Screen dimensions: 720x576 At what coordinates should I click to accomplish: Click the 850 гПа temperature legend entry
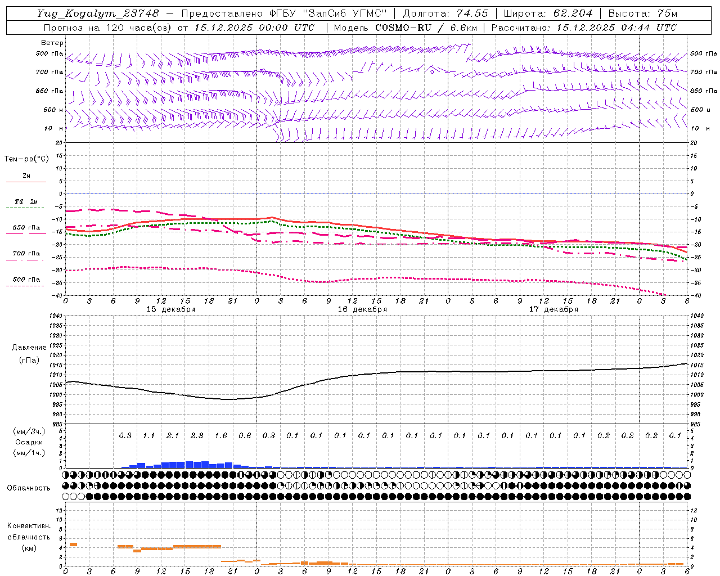pos(26,227)
